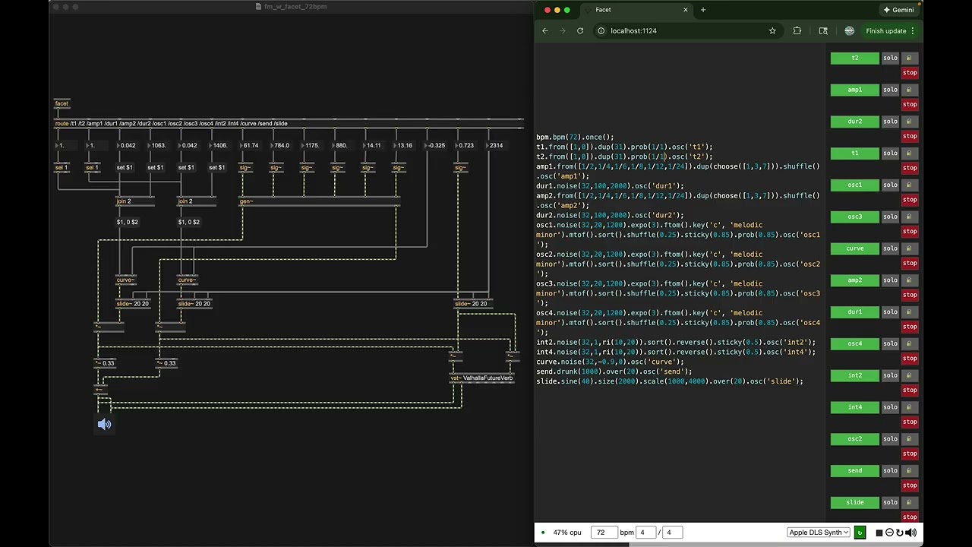Image resolution: width=972 pixels, height=547 pixels.
Task: Click the lock icon in the t1 row
Action: [x=910, y=153]
